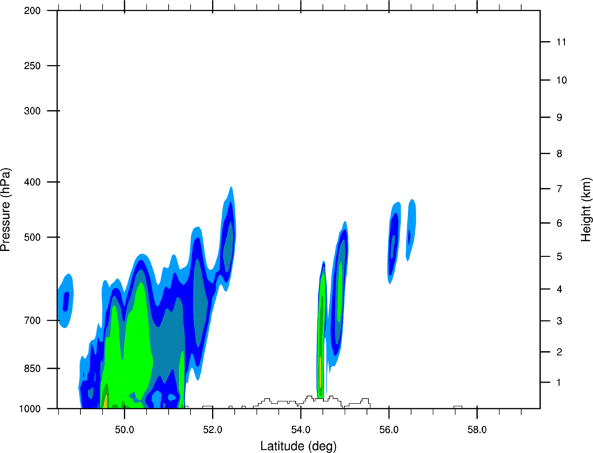593x453 pixels.
Task: Click the 52.0 latitude tick label
Action: click(x=213, y=430)
